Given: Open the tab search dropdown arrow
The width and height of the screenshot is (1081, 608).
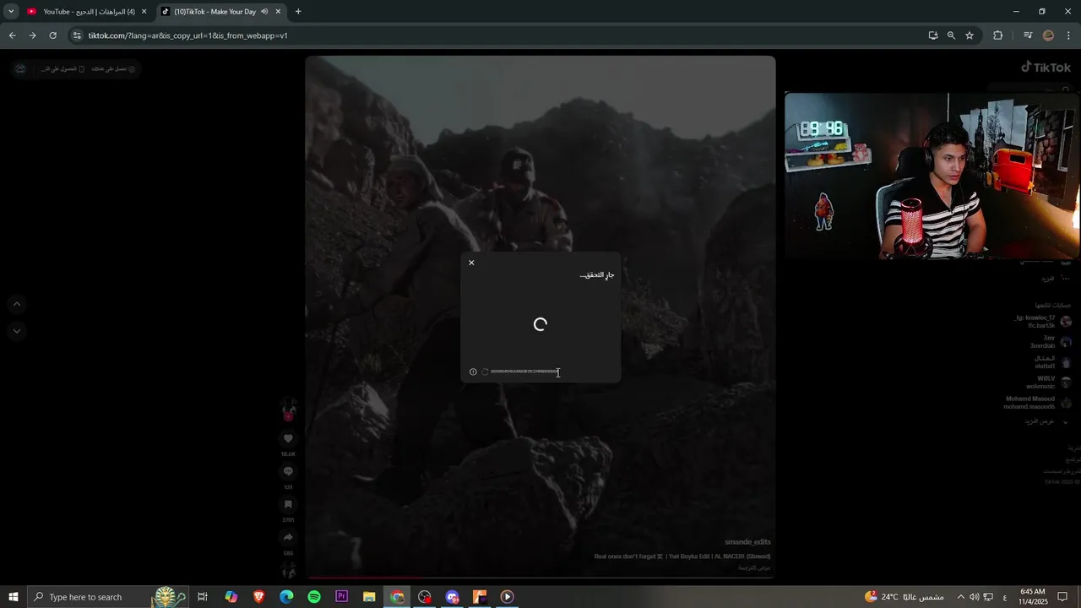Looking at the screenshot, I should coord(11,12).
